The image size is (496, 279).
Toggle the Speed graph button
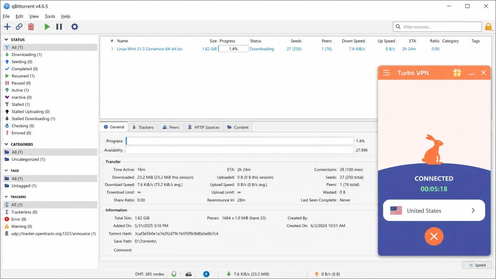[x=477, y=265]
